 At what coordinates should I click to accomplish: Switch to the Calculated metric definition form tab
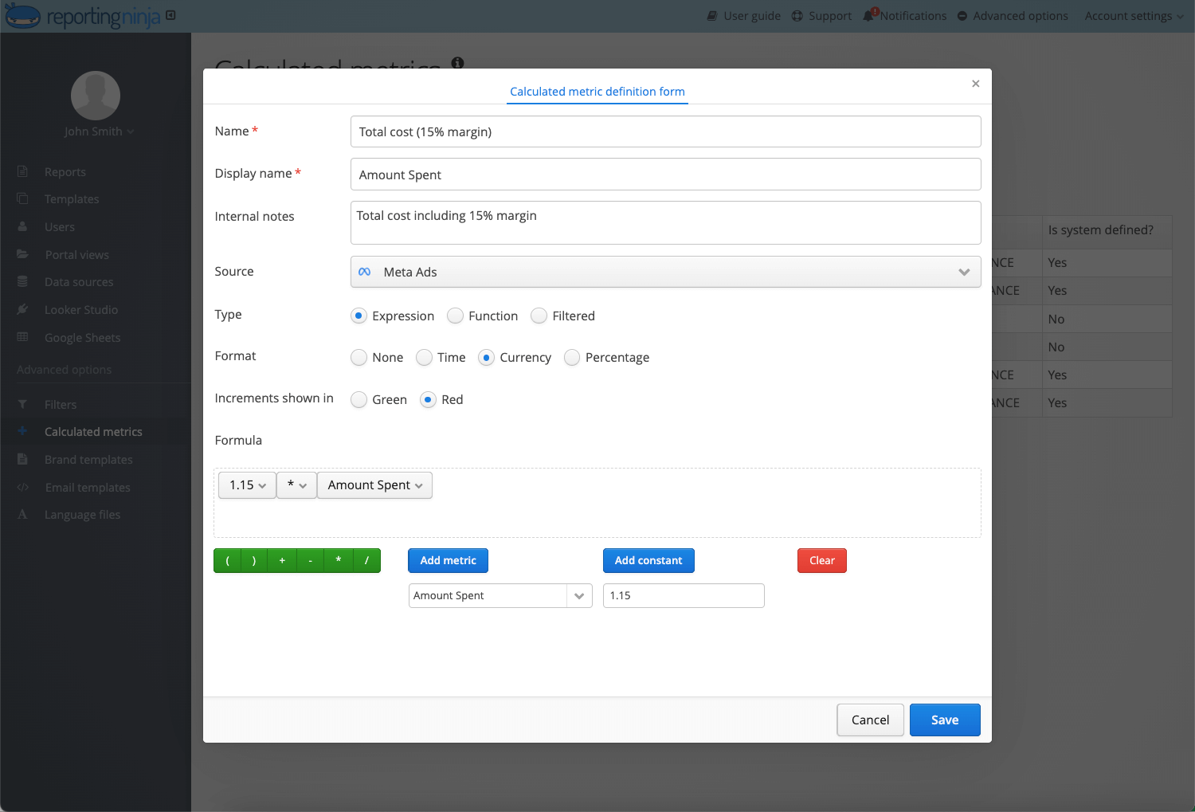click(x=597, y=91)
